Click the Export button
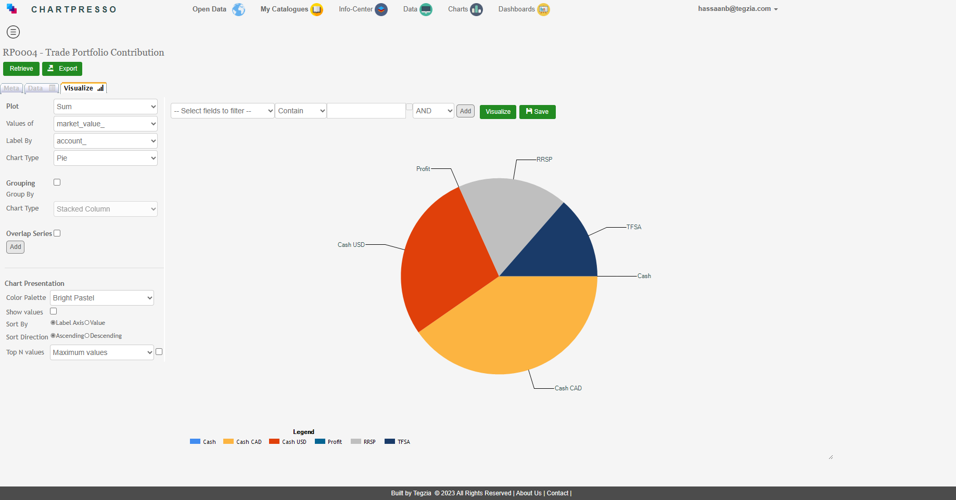 [62, 69]
